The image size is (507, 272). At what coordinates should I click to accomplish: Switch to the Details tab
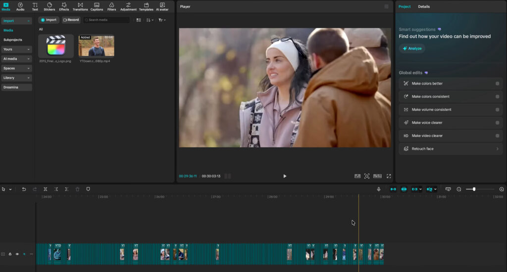click(x=424, y=6)
